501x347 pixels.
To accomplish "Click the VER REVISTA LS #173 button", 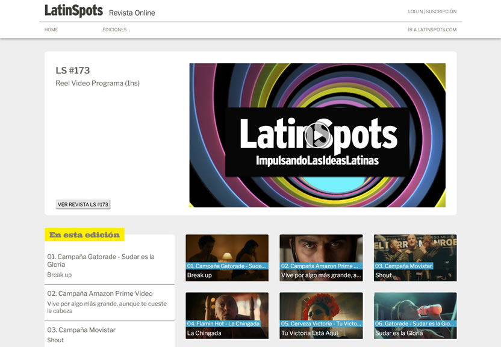I will point(83,204).
